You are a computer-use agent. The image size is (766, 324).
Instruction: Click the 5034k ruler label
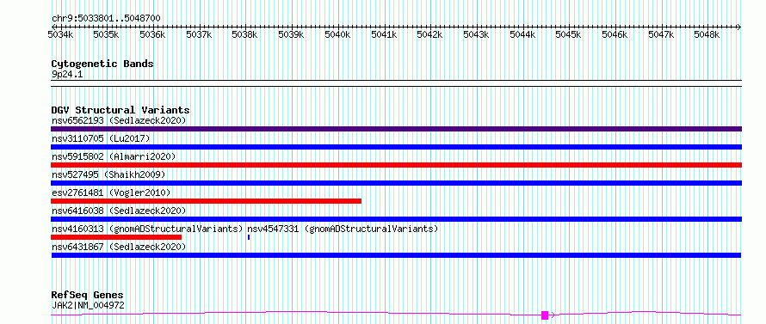pos(60,34)
